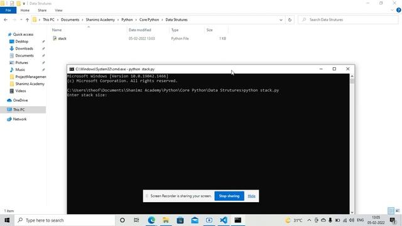Click the Type here to search box
The image size is (402, 226).
coord(65,220)
